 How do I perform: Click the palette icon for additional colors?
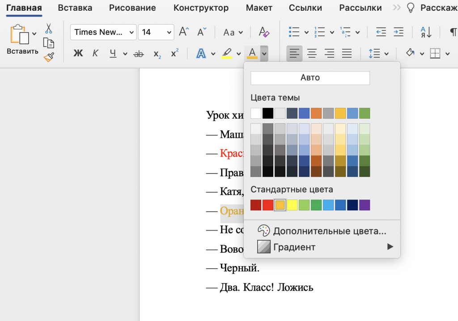(x=263, y=231)
